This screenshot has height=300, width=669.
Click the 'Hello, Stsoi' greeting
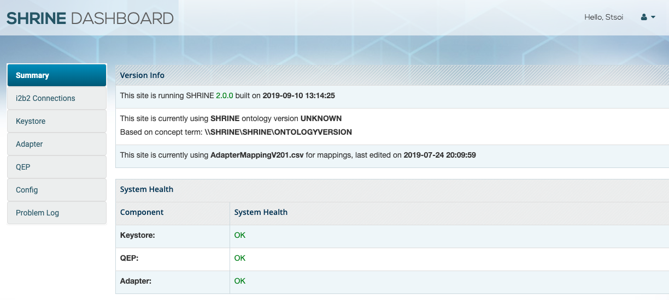click(x=604, y=17)
